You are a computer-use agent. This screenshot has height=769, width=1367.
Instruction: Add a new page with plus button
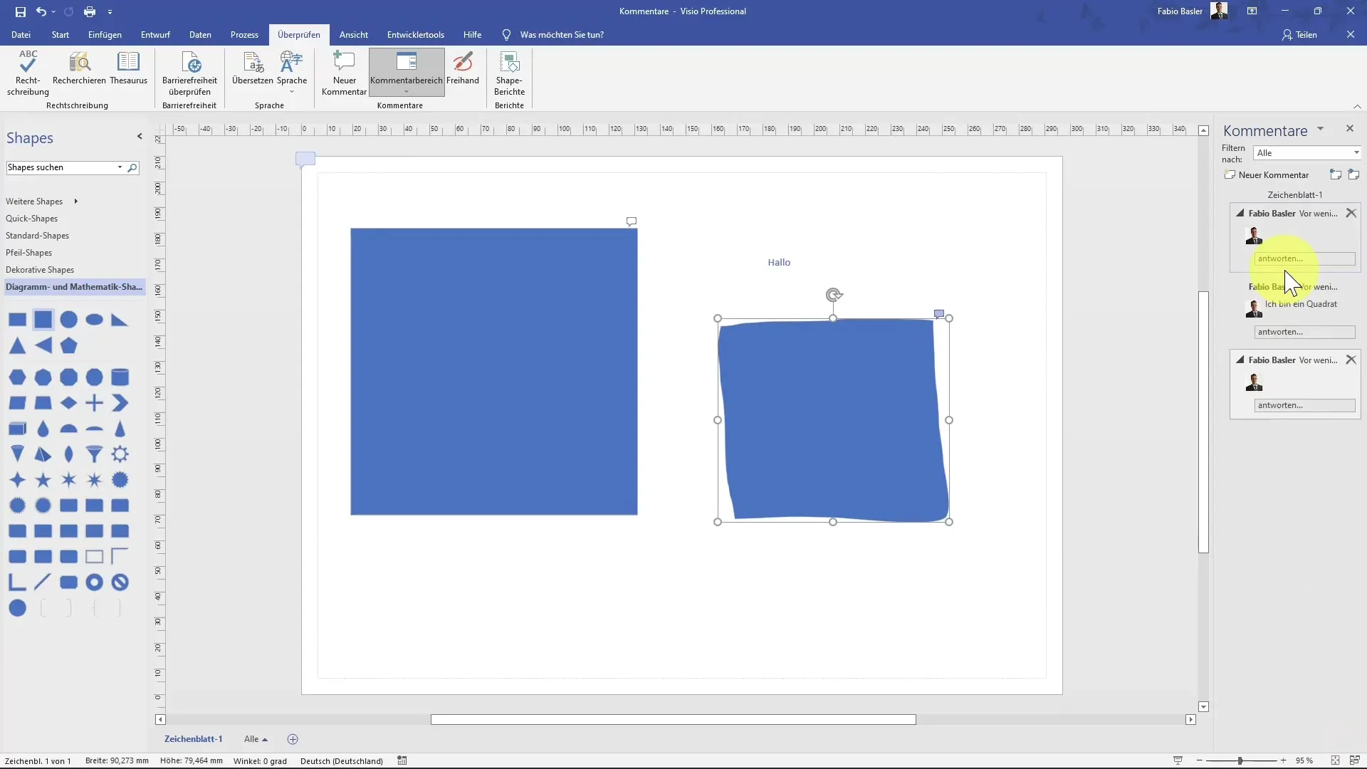coord(293,739)
